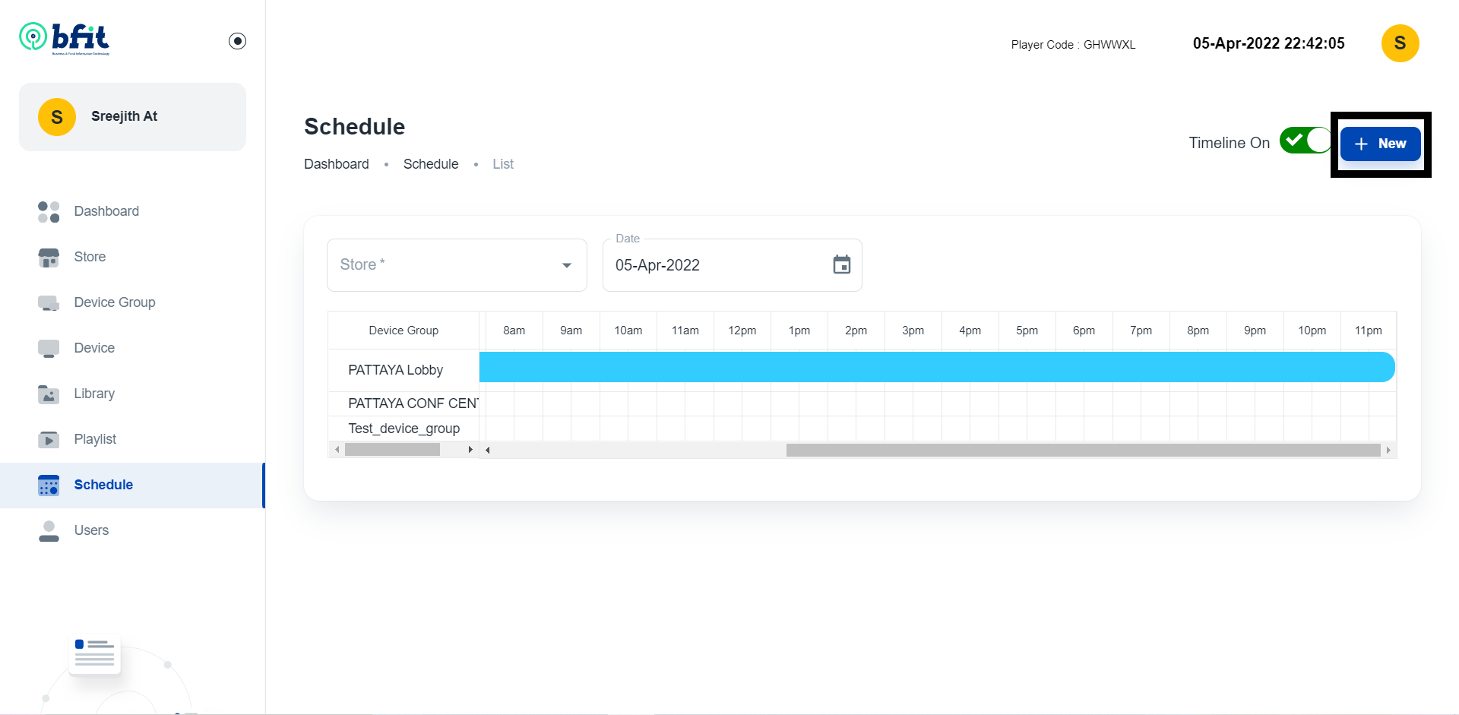Select the blue PATTAYA Lobby schedule bar
The width and height of the screenshot is (1459, 715).
pos(936,367)
